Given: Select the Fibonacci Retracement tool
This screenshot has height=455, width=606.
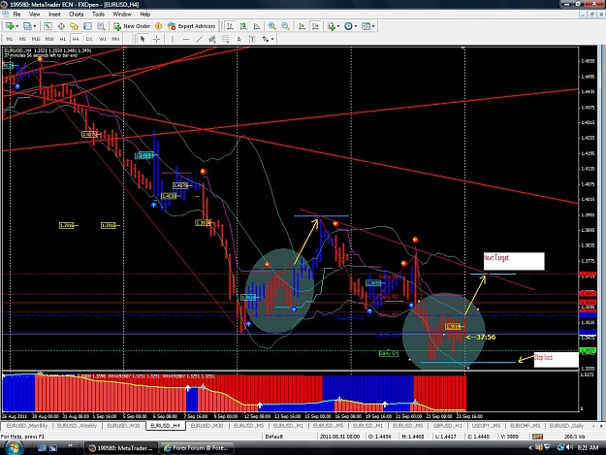Looking at the screenshot, I should tap(226, 39).
